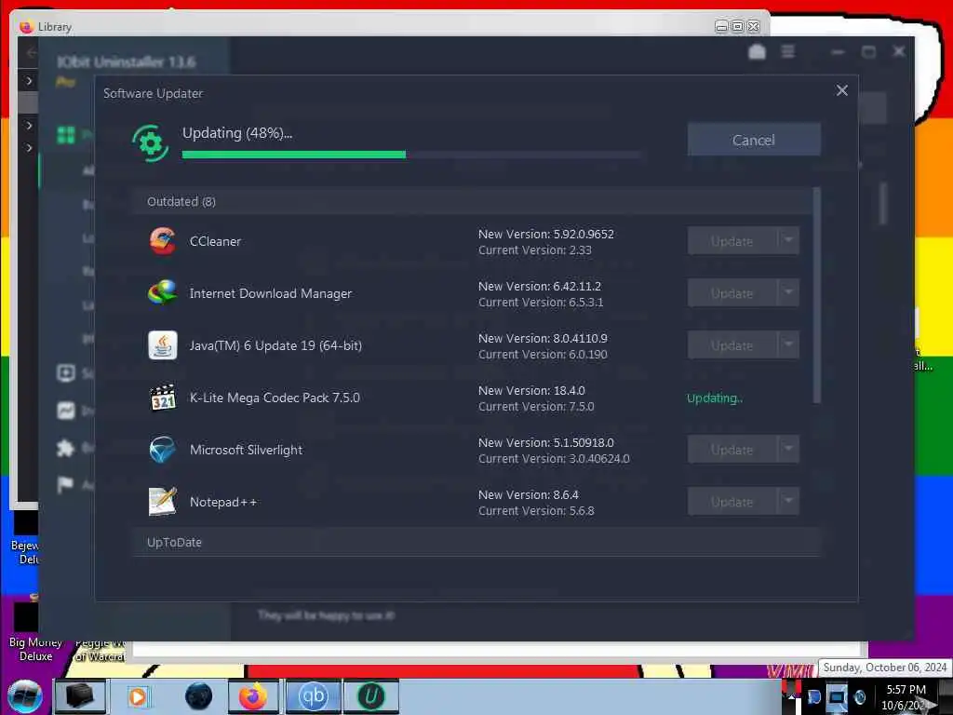Click the spinning gear updating icon

[150, 143]
